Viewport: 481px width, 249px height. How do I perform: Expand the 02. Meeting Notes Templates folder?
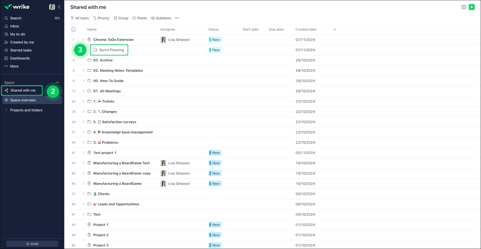pos(83,71)
